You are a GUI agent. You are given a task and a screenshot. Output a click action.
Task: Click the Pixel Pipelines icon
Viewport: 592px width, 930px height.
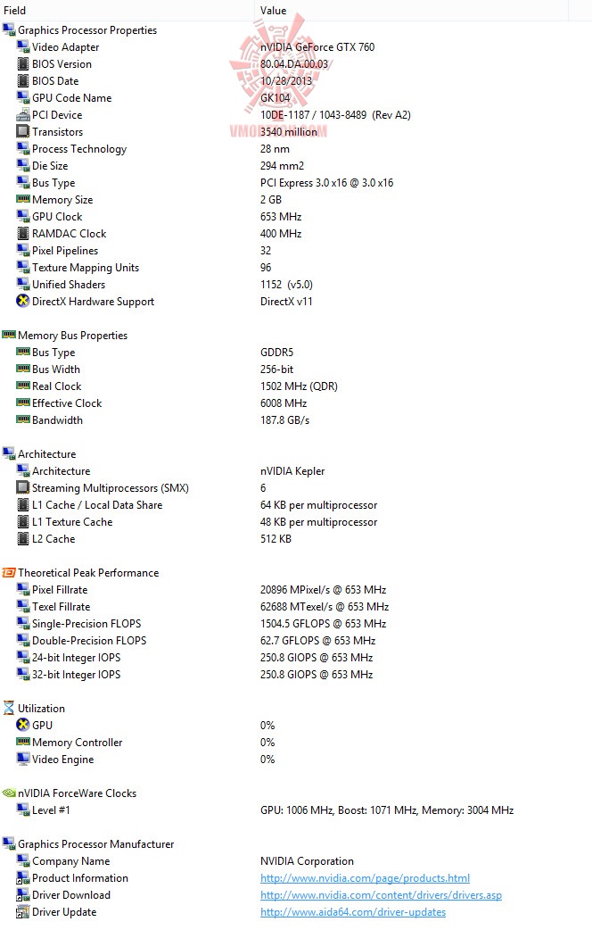pyautogui.click(x=23, y=250)
